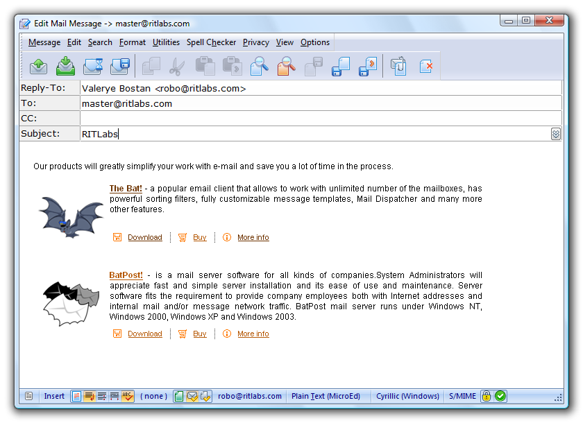Open the Privacy menu
Screen dimensions: 583x423
tap(256, 42)
